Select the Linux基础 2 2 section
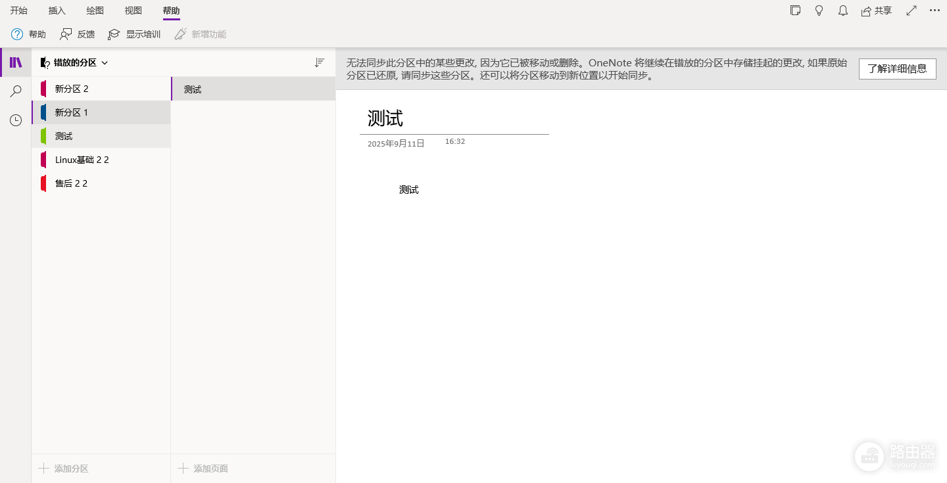This screenshot has width=947, height=483. [101, 160]
